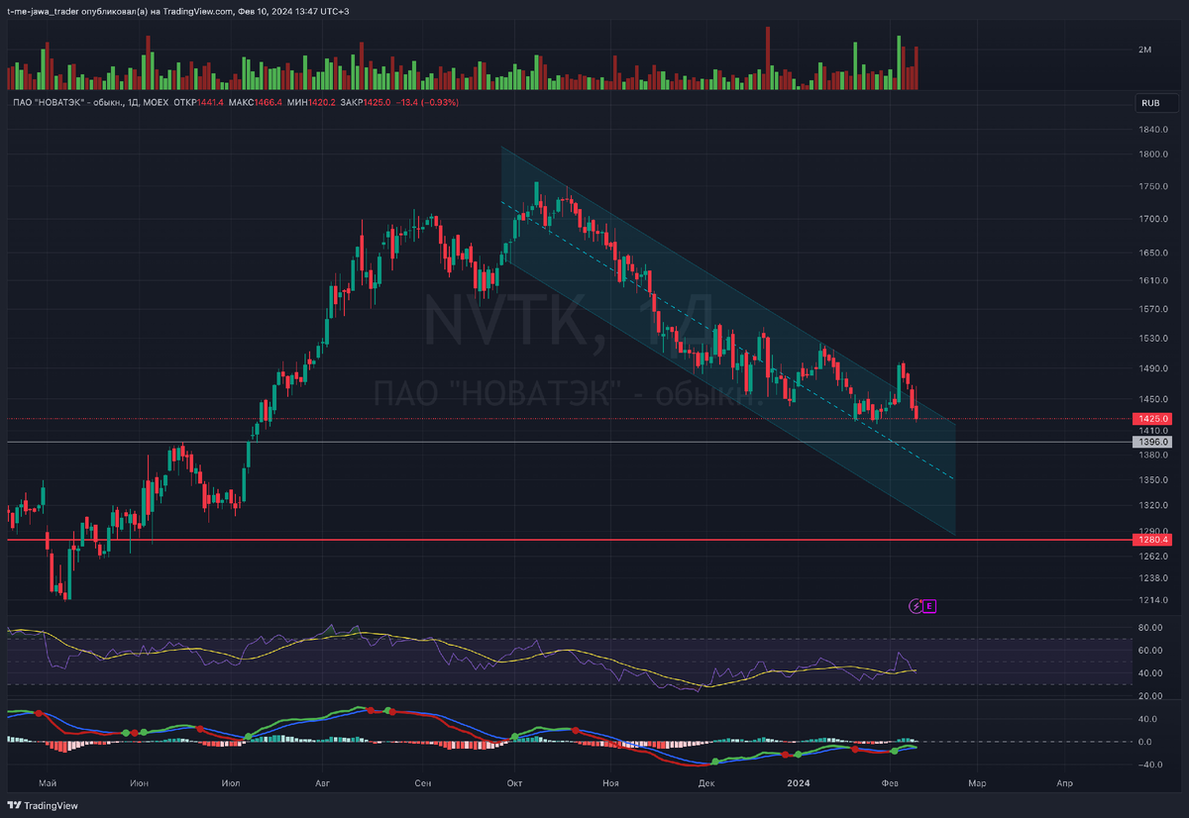Open the lightning event marker on chart

[x=917, y=605]
